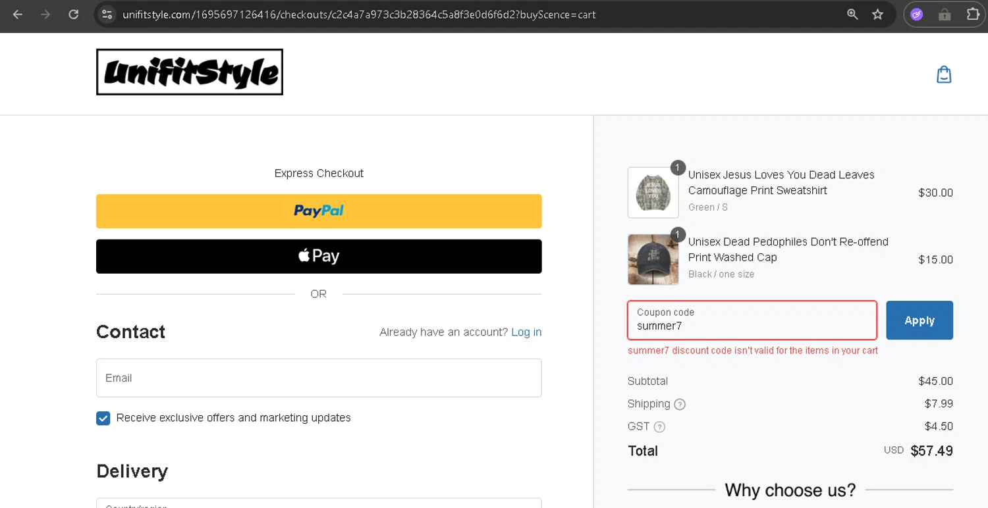Click the Black / one size variant text
The image size is (988, 508).
tap(721, 274)
